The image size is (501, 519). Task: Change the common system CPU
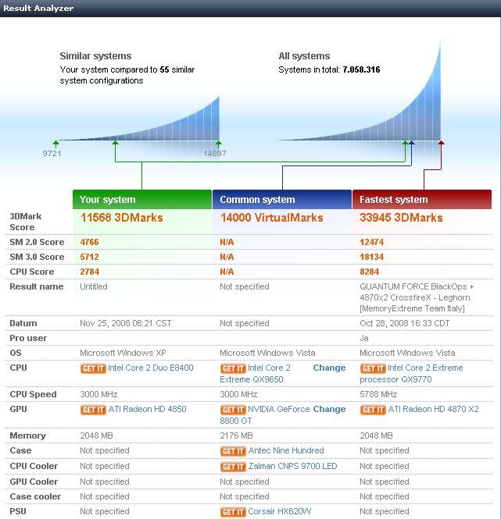(x=329, y=368)
